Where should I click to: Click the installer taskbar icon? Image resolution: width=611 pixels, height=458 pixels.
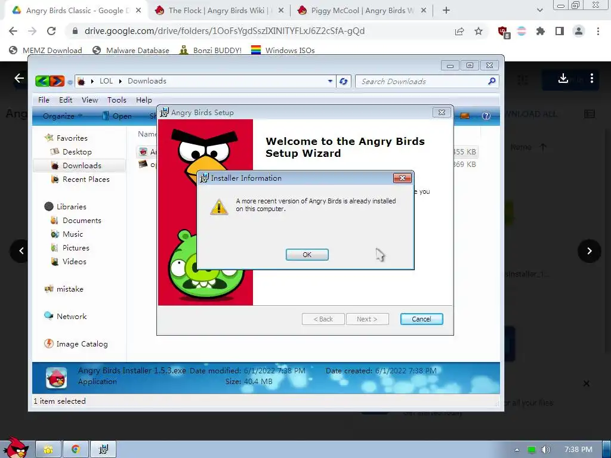click(x=103, y=450)
